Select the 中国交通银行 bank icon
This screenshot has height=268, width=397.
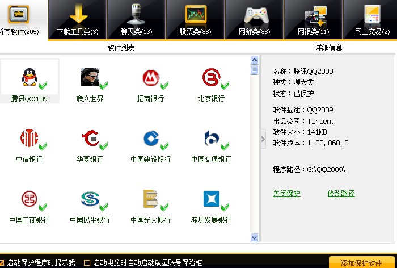211,138
